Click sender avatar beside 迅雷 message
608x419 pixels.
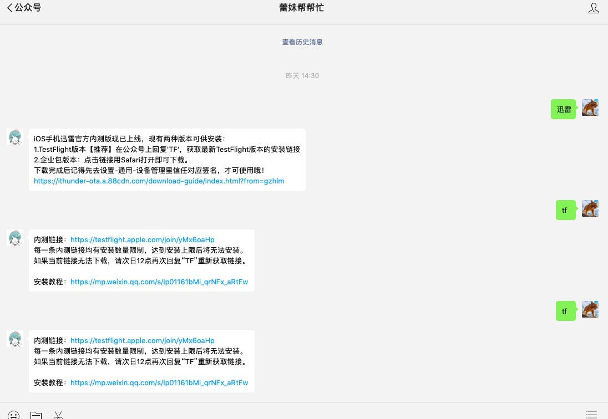tap(590, 108)
